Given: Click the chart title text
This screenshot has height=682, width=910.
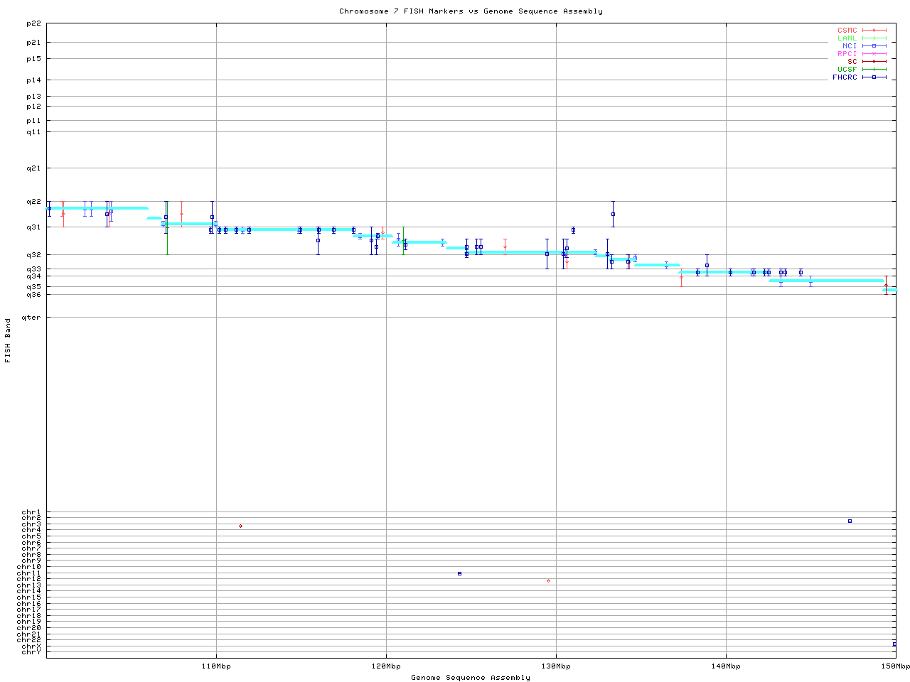Looking at the screenshot, I should click(471, 11).
